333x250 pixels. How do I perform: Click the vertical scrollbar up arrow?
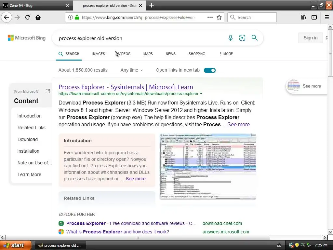[x=330, y=27]
